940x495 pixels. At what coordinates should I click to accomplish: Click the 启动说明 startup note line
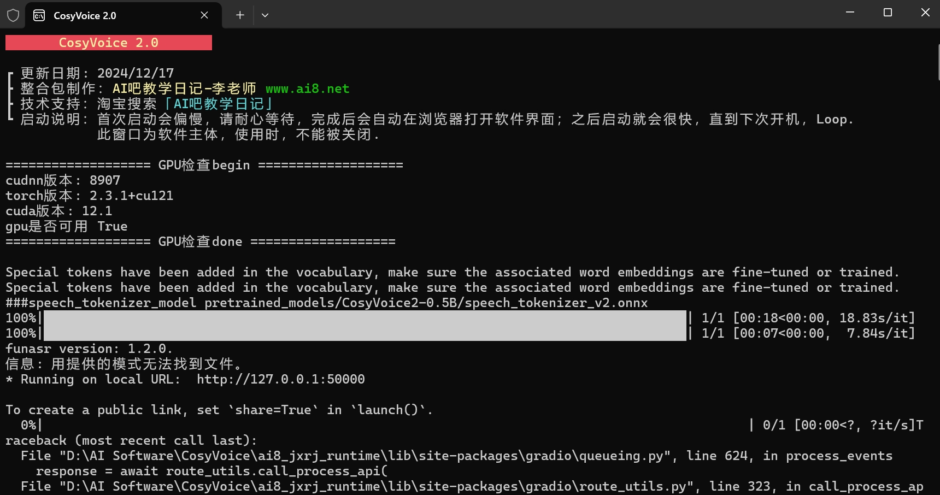click(437, 119)
